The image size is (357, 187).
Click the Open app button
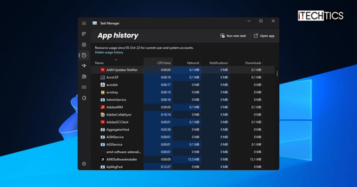[264, 36]
